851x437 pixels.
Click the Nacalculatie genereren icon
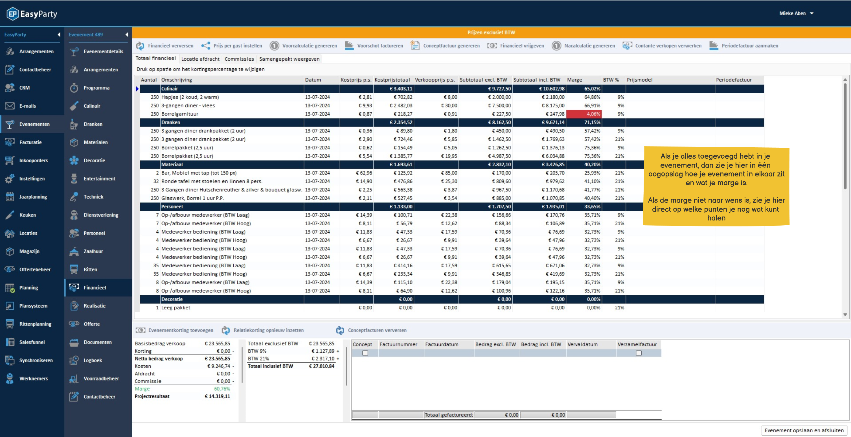click(x=556, y=46)
